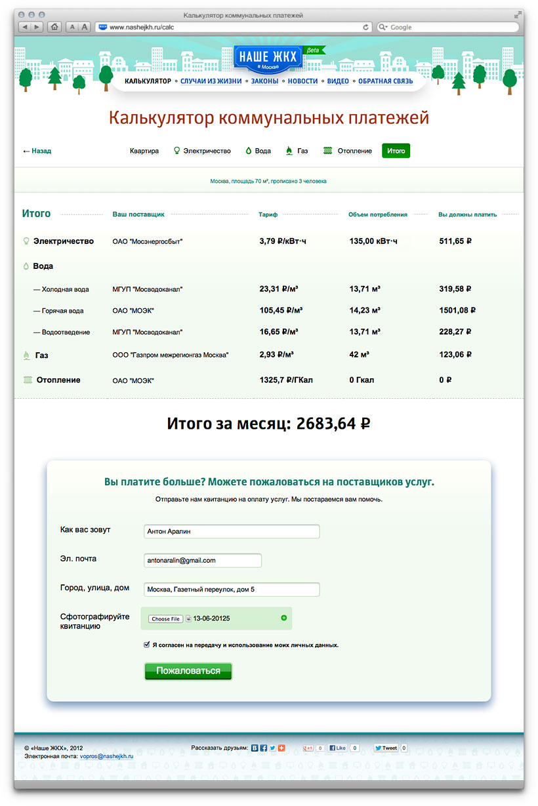Click the Choose File button
The width and height of the screenshot is (538, 806).
point(165,618)
